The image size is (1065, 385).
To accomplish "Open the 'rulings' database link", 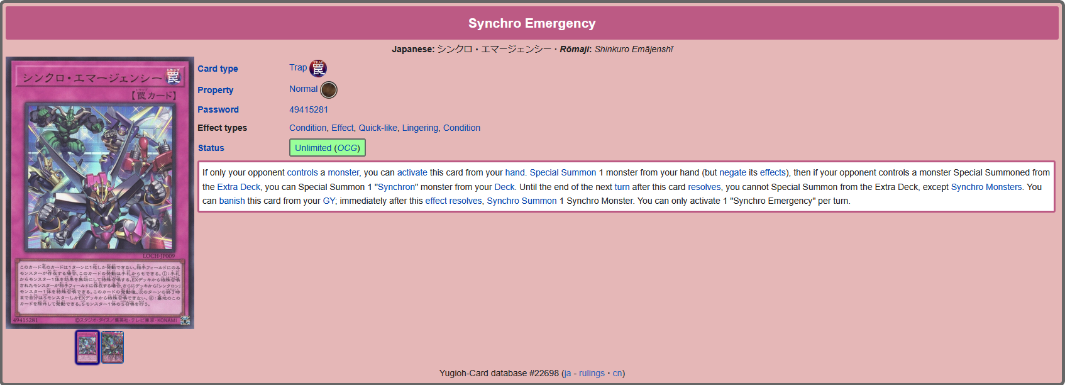I will [x=592, y=373].
